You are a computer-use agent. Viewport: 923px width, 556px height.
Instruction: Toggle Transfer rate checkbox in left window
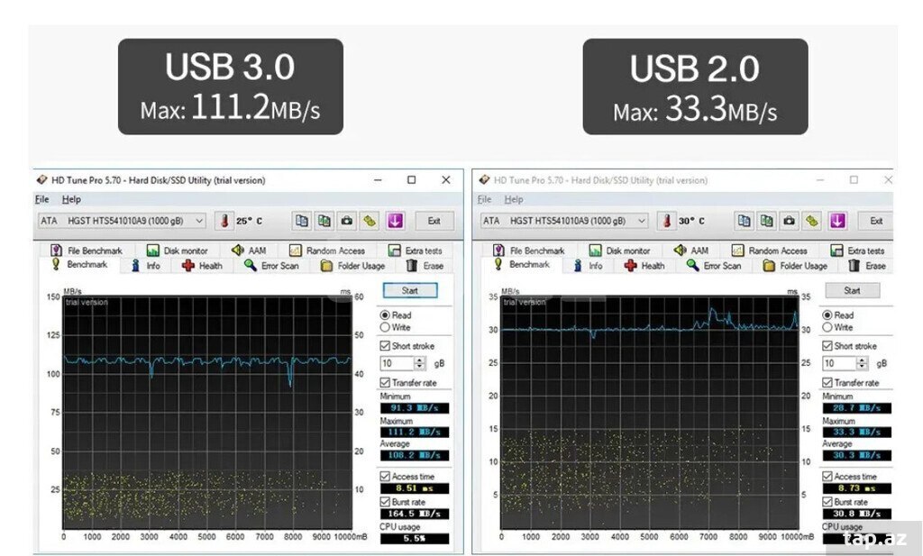pyautogui.click(x=385, y=382)
